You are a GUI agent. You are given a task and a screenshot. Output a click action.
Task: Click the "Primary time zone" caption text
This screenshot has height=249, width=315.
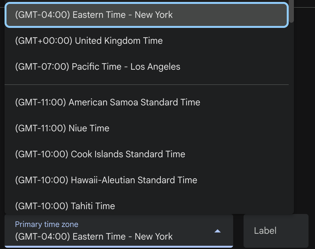(46, 224)
